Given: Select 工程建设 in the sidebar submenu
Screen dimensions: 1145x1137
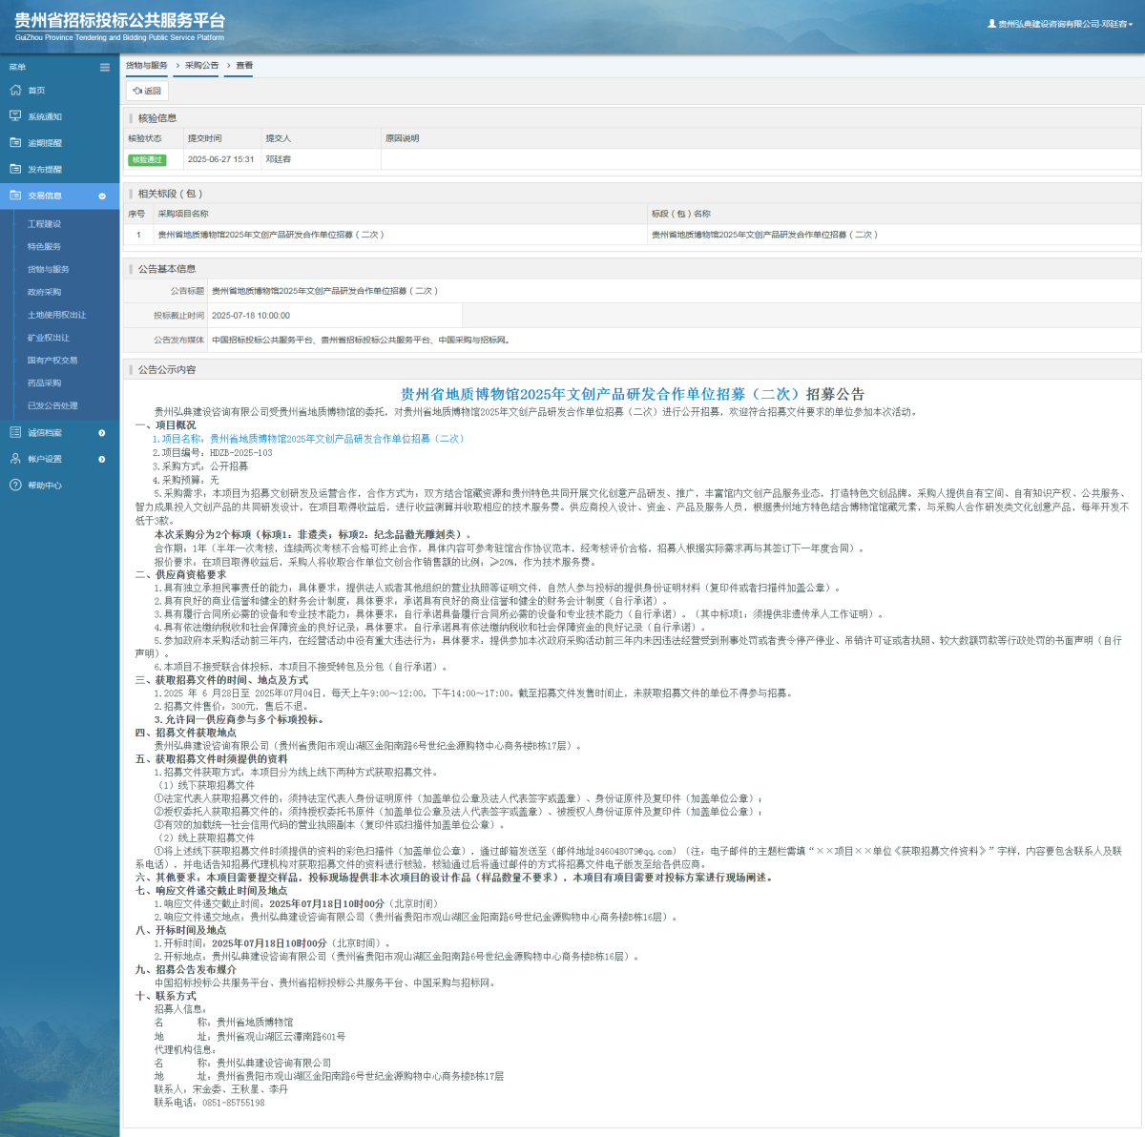Looking at the screenshot, I should [x=44, y=224].
